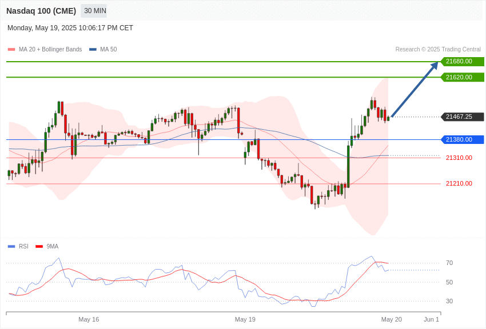This screenshot has height=329, width=486.
Task: Click the red 9MA legend swatch
Action: tap(39, 246)
